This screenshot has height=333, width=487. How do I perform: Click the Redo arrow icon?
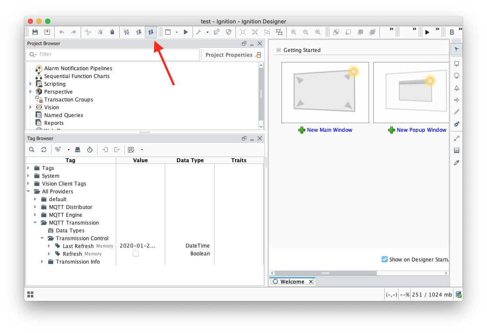(74, 32)
